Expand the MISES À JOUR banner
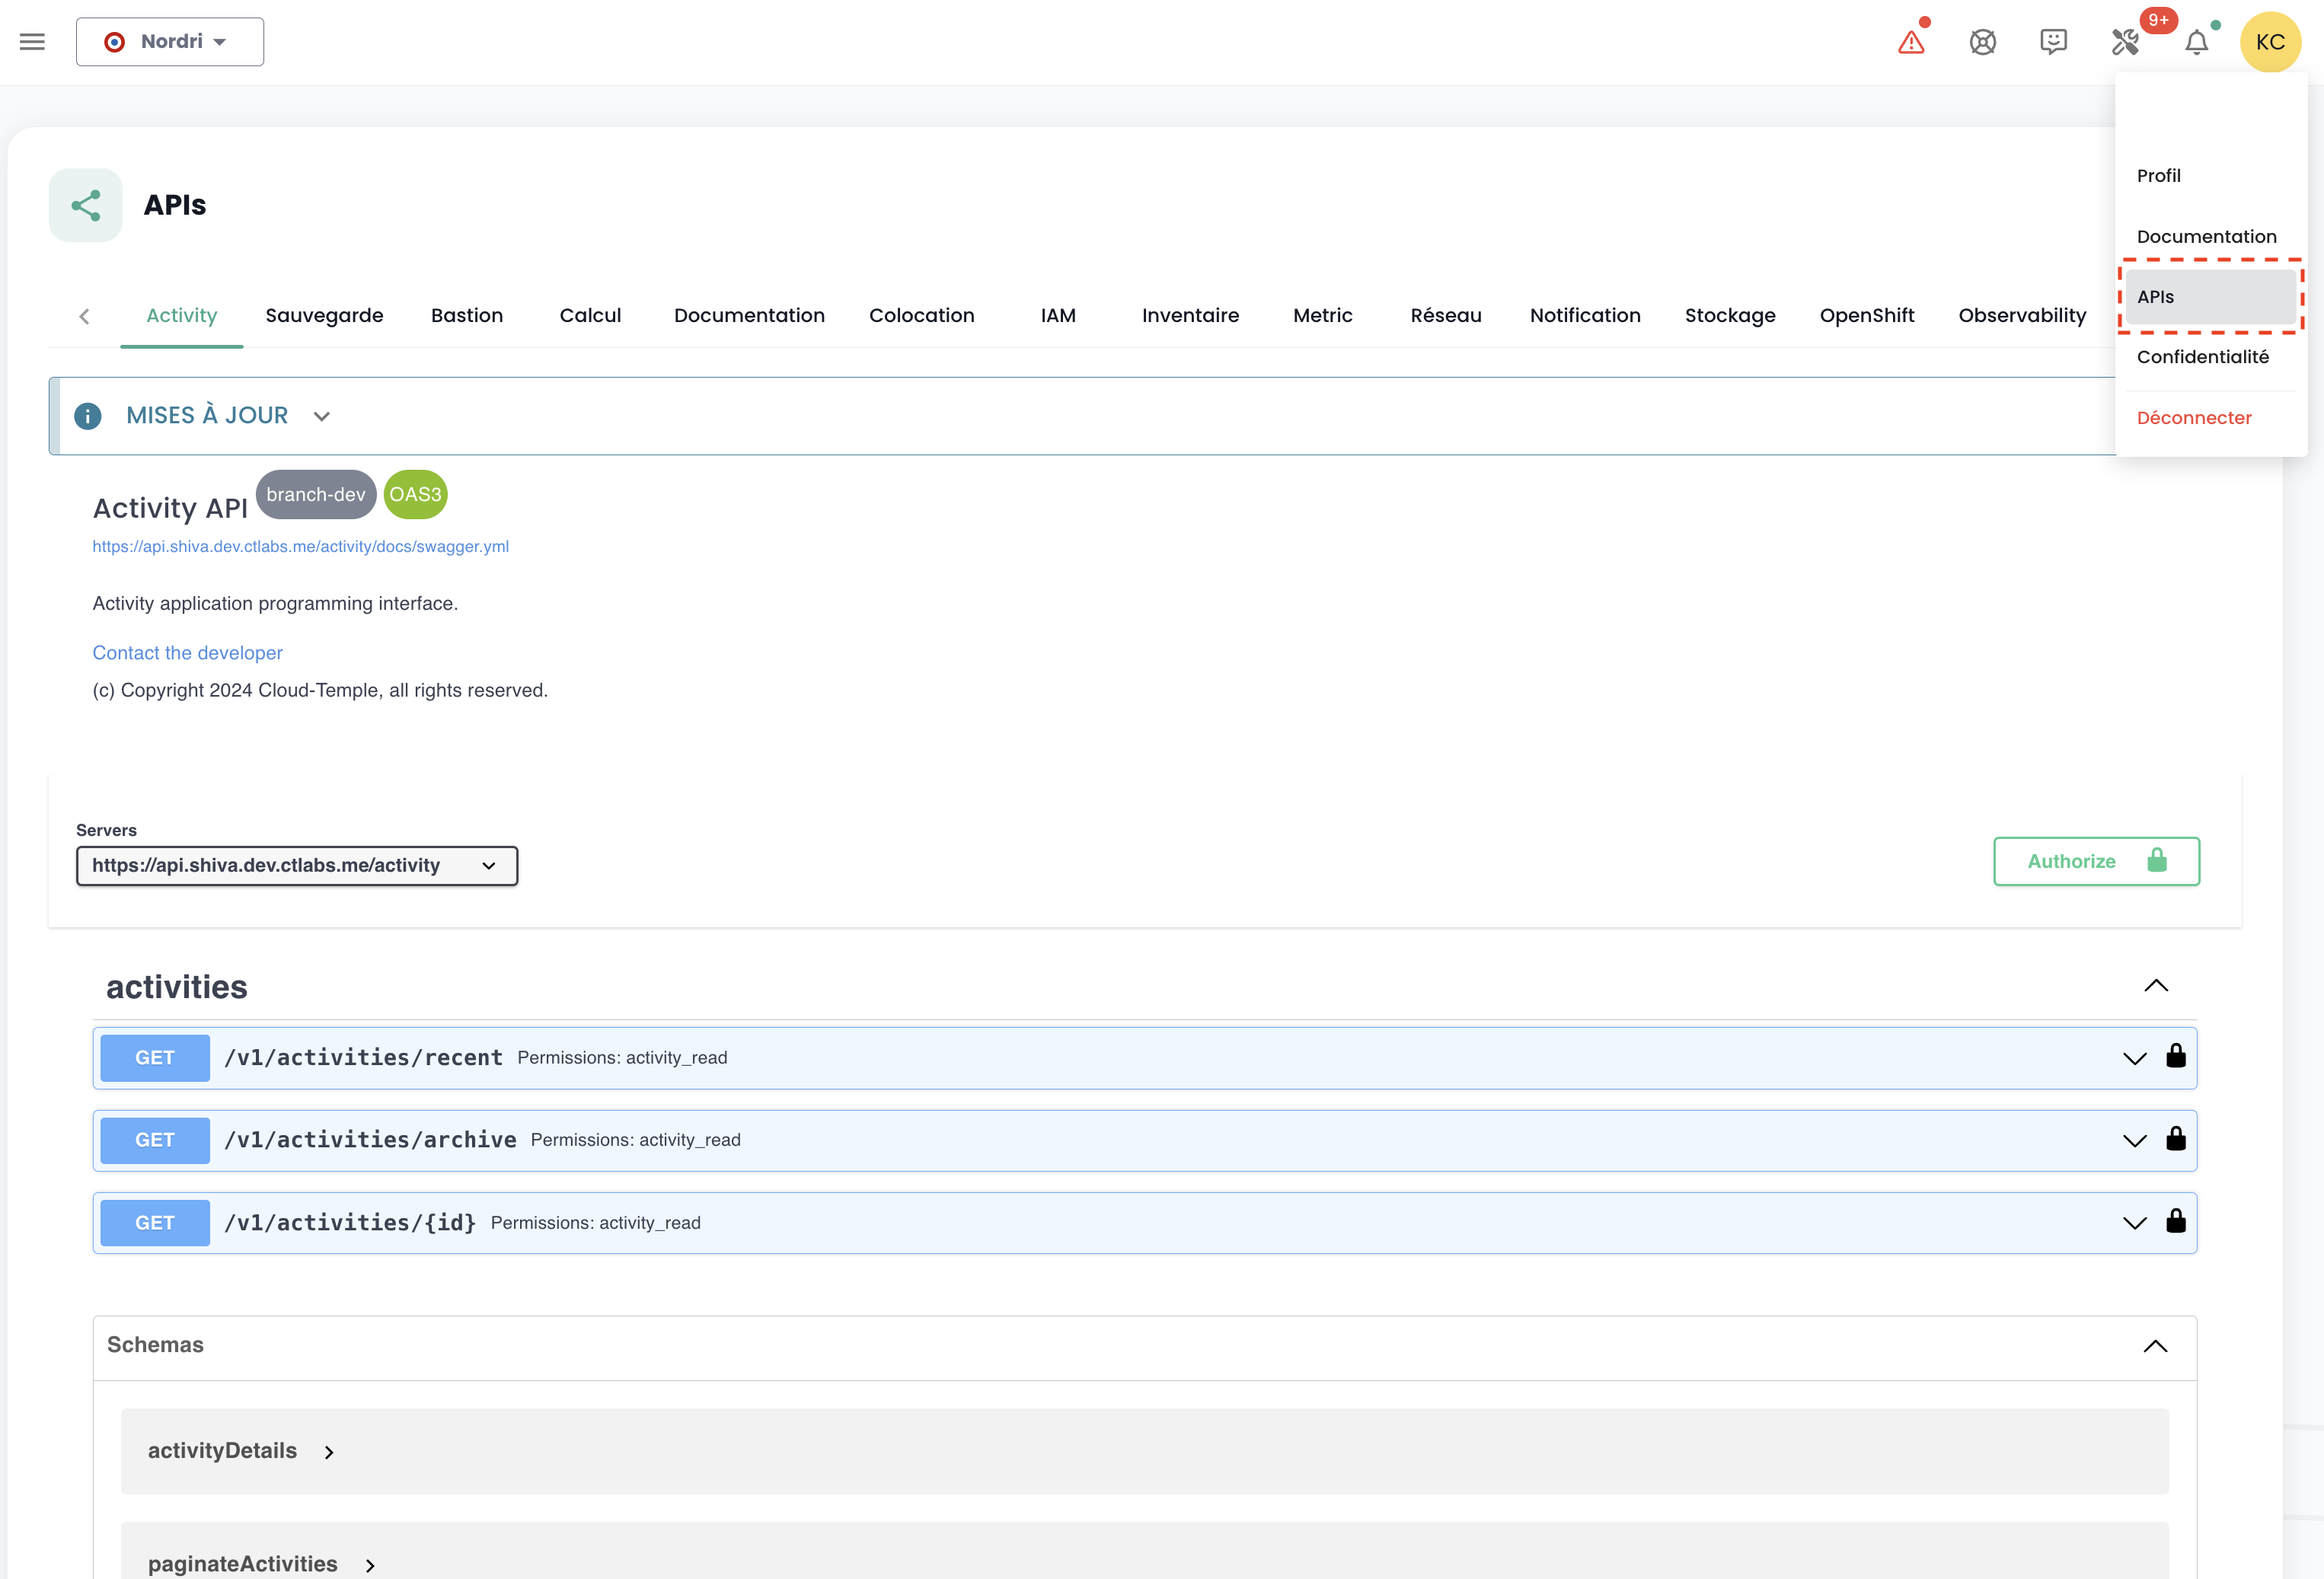 pos(322,416)
